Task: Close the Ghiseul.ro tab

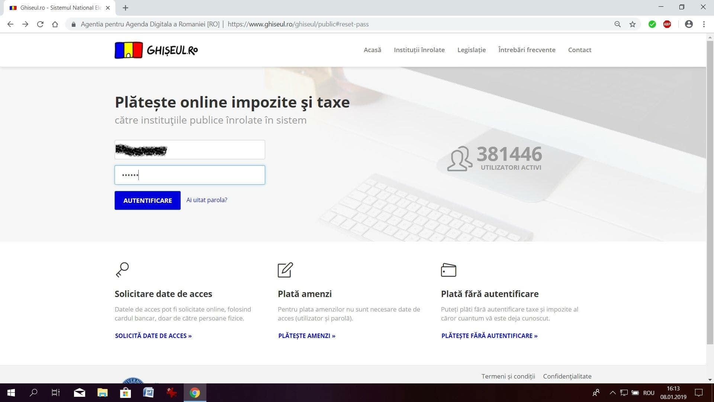Action: tap(108, 8)
